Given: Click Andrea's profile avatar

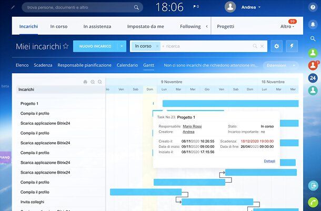Looking at the screenshot, I should pos(230,7).
